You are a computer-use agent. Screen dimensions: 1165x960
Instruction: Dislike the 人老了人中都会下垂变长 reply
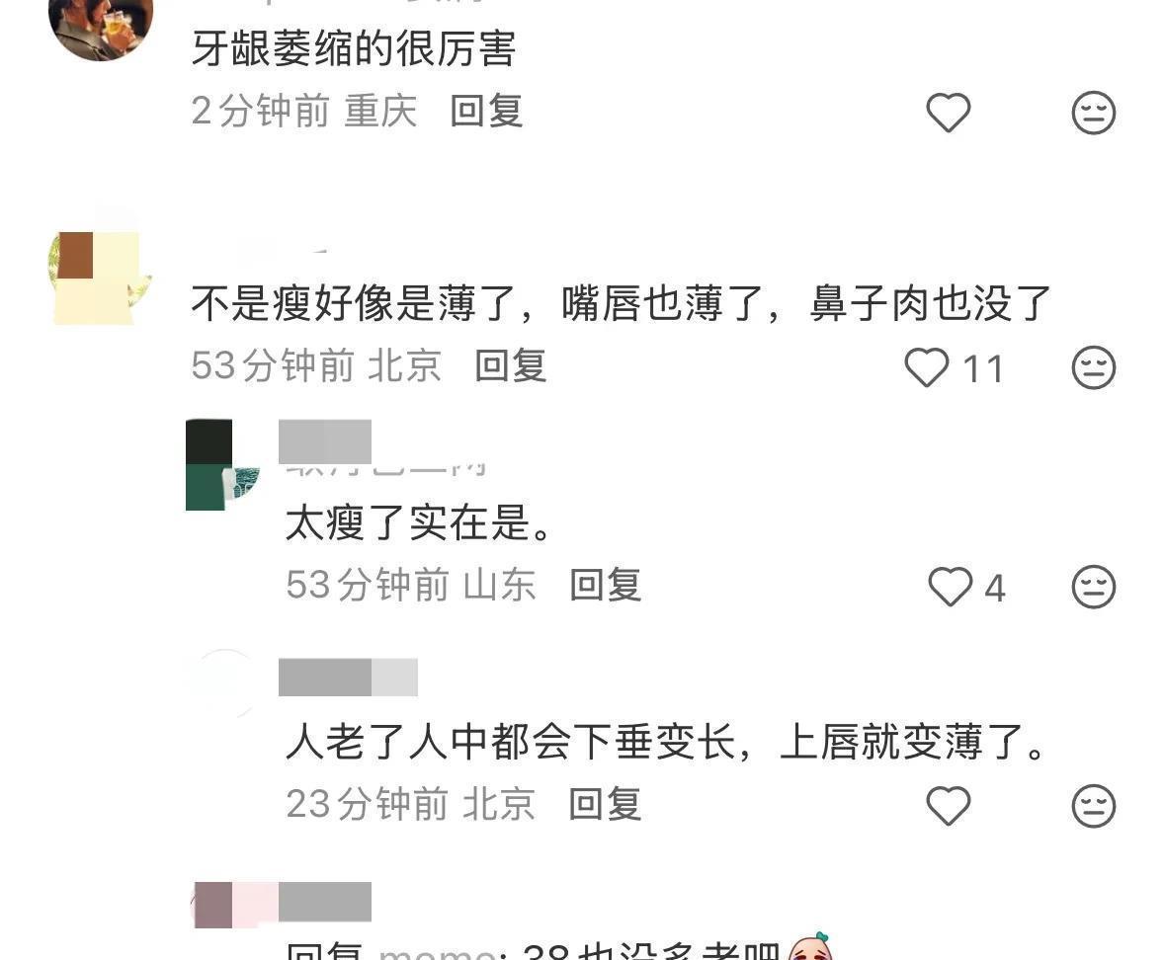coord(1094,806)
